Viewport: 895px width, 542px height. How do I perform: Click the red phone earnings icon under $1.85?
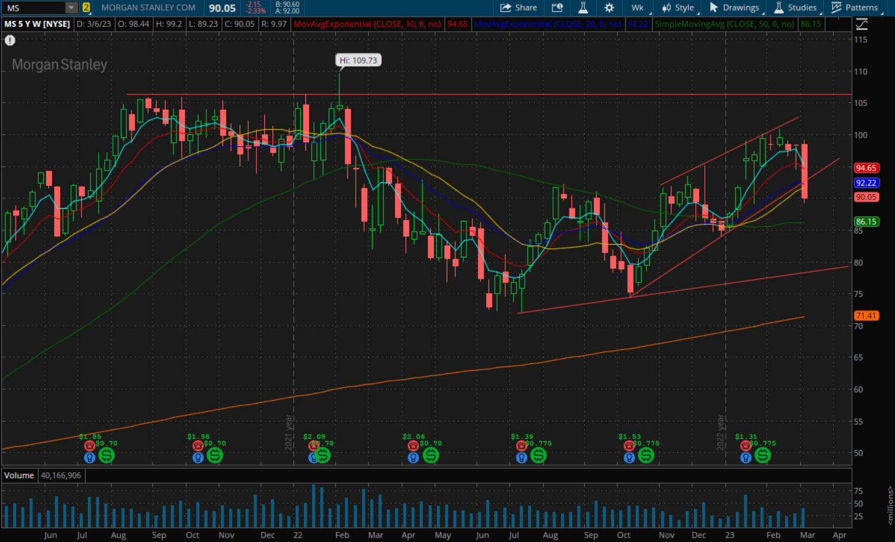coord(89,446)
